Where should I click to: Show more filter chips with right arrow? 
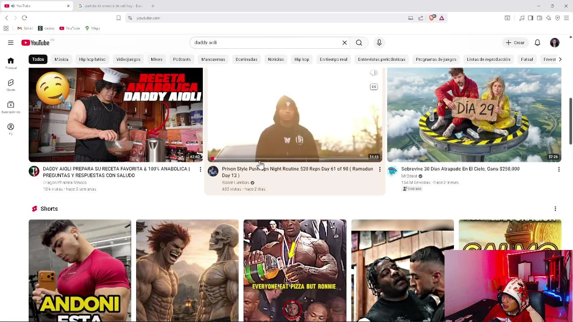coord(560,59)
